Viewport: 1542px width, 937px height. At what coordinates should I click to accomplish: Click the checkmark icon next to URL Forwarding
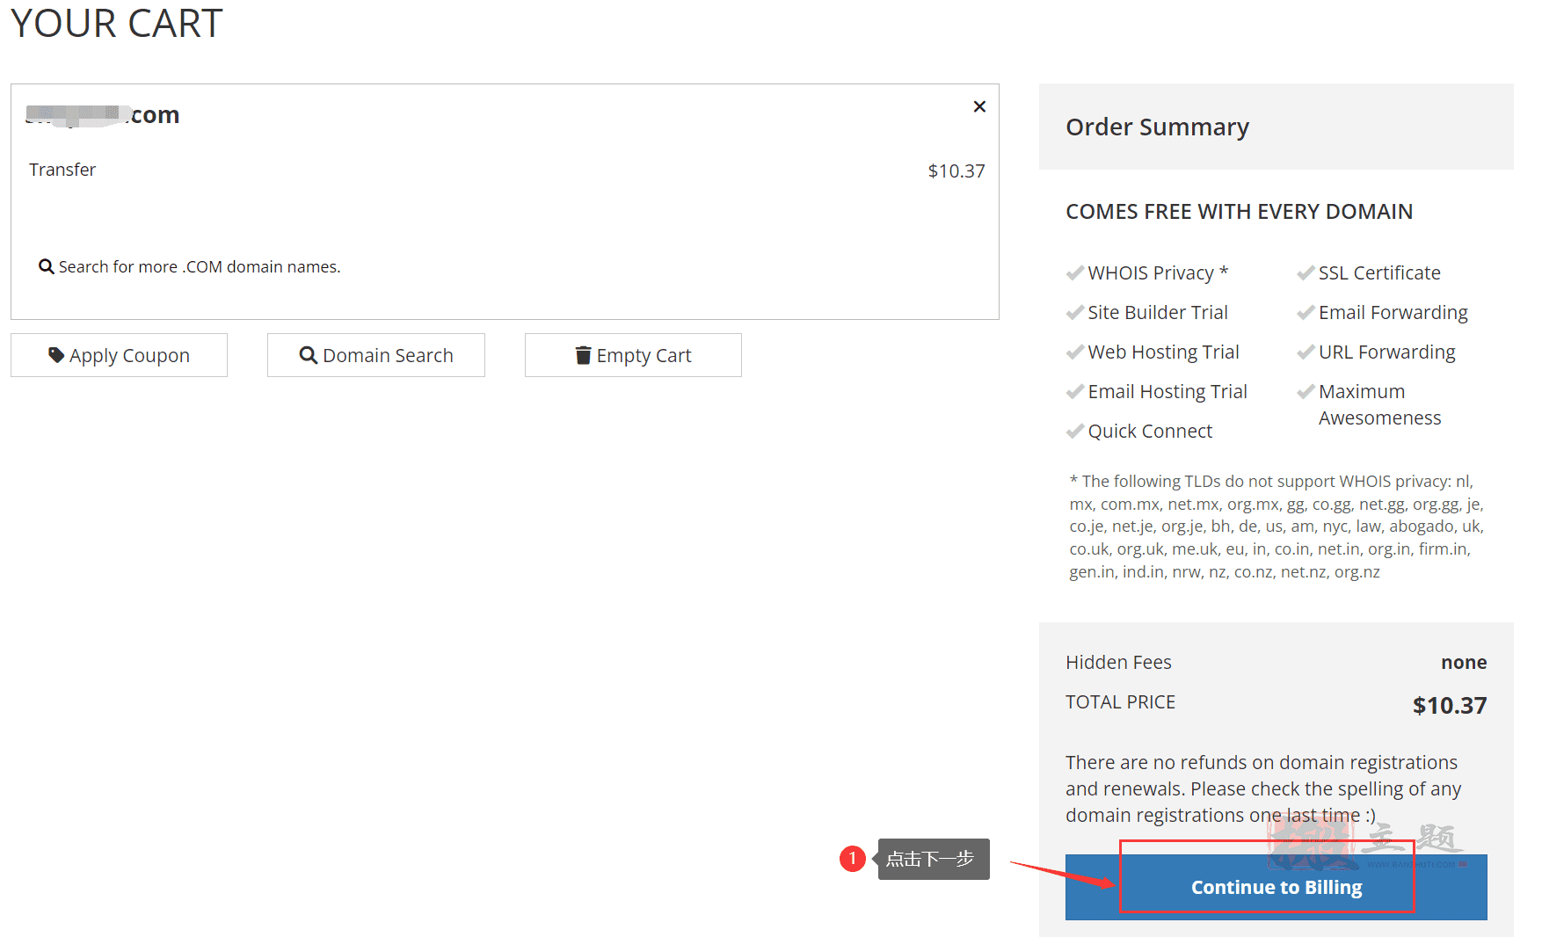point(1306,352)
